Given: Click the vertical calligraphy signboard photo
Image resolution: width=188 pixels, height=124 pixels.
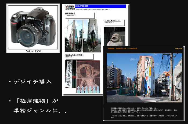Looking at the screenshot, I should coord(71,74).
